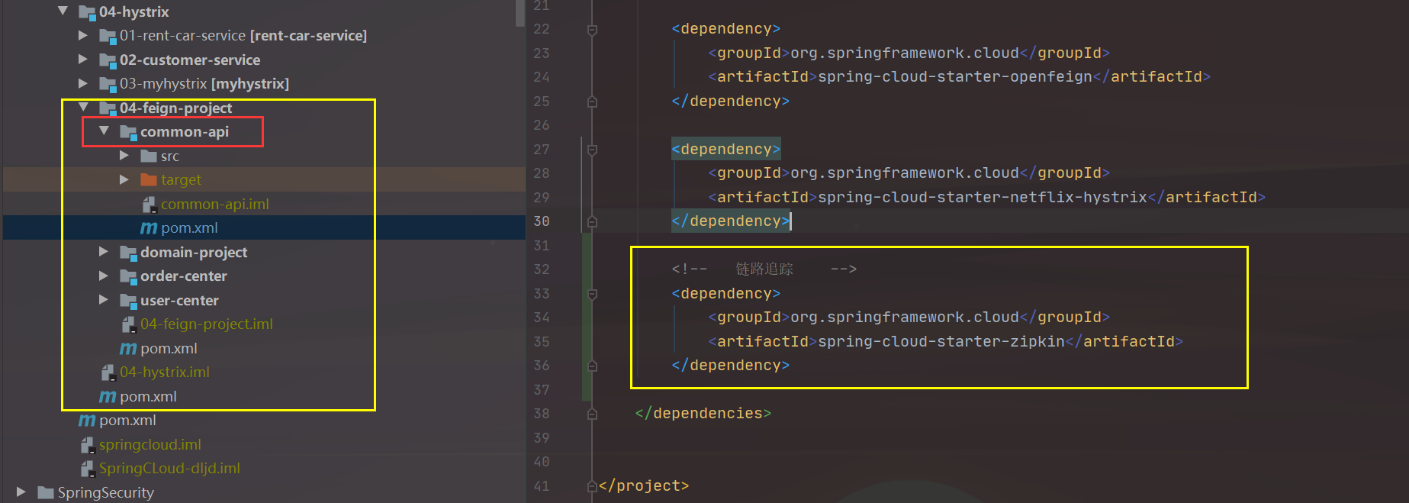
Task: Select the 03-myhystrix [myhystrix] module
Action: pos(204,83)
